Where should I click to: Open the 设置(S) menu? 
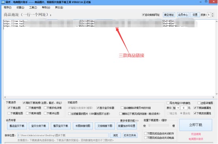[20, 7]
